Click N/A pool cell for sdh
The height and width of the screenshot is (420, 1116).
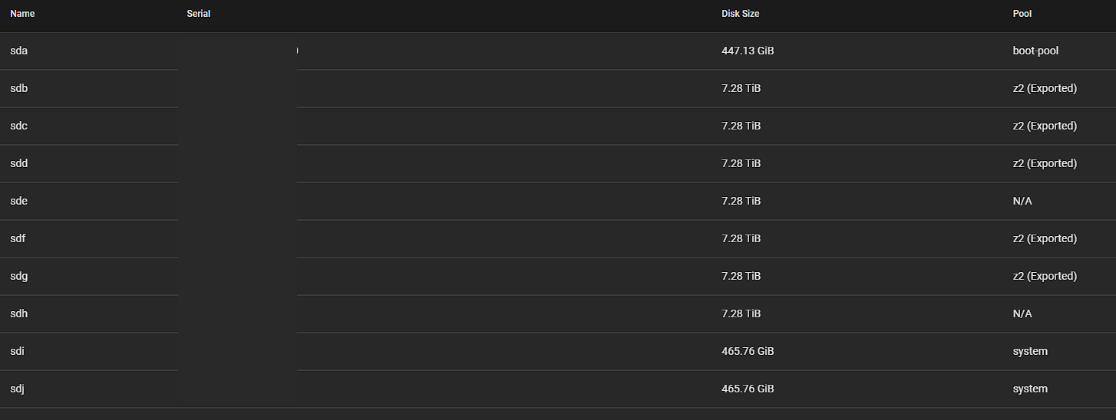pos(1022,313)
